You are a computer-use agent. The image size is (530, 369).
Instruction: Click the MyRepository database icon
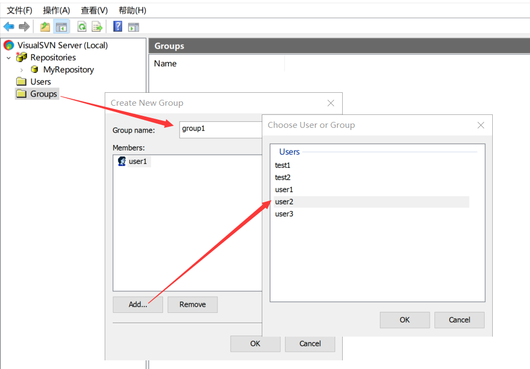[x=35, y=69]
